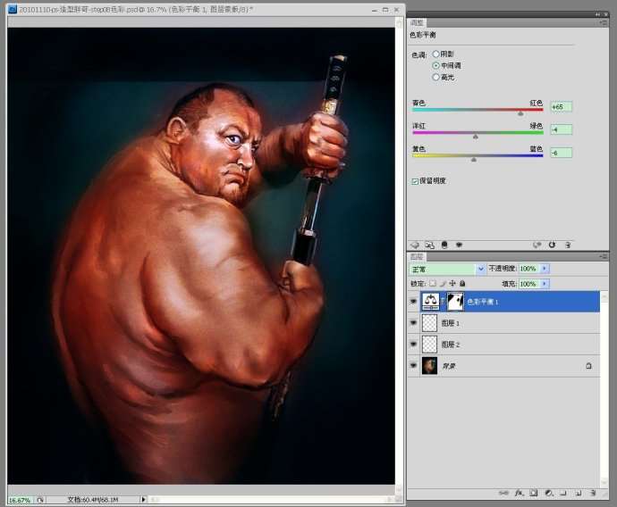Click the status bar icon next to 16.67%
This screenshot has height=507, width=617.
click(40, 500)
